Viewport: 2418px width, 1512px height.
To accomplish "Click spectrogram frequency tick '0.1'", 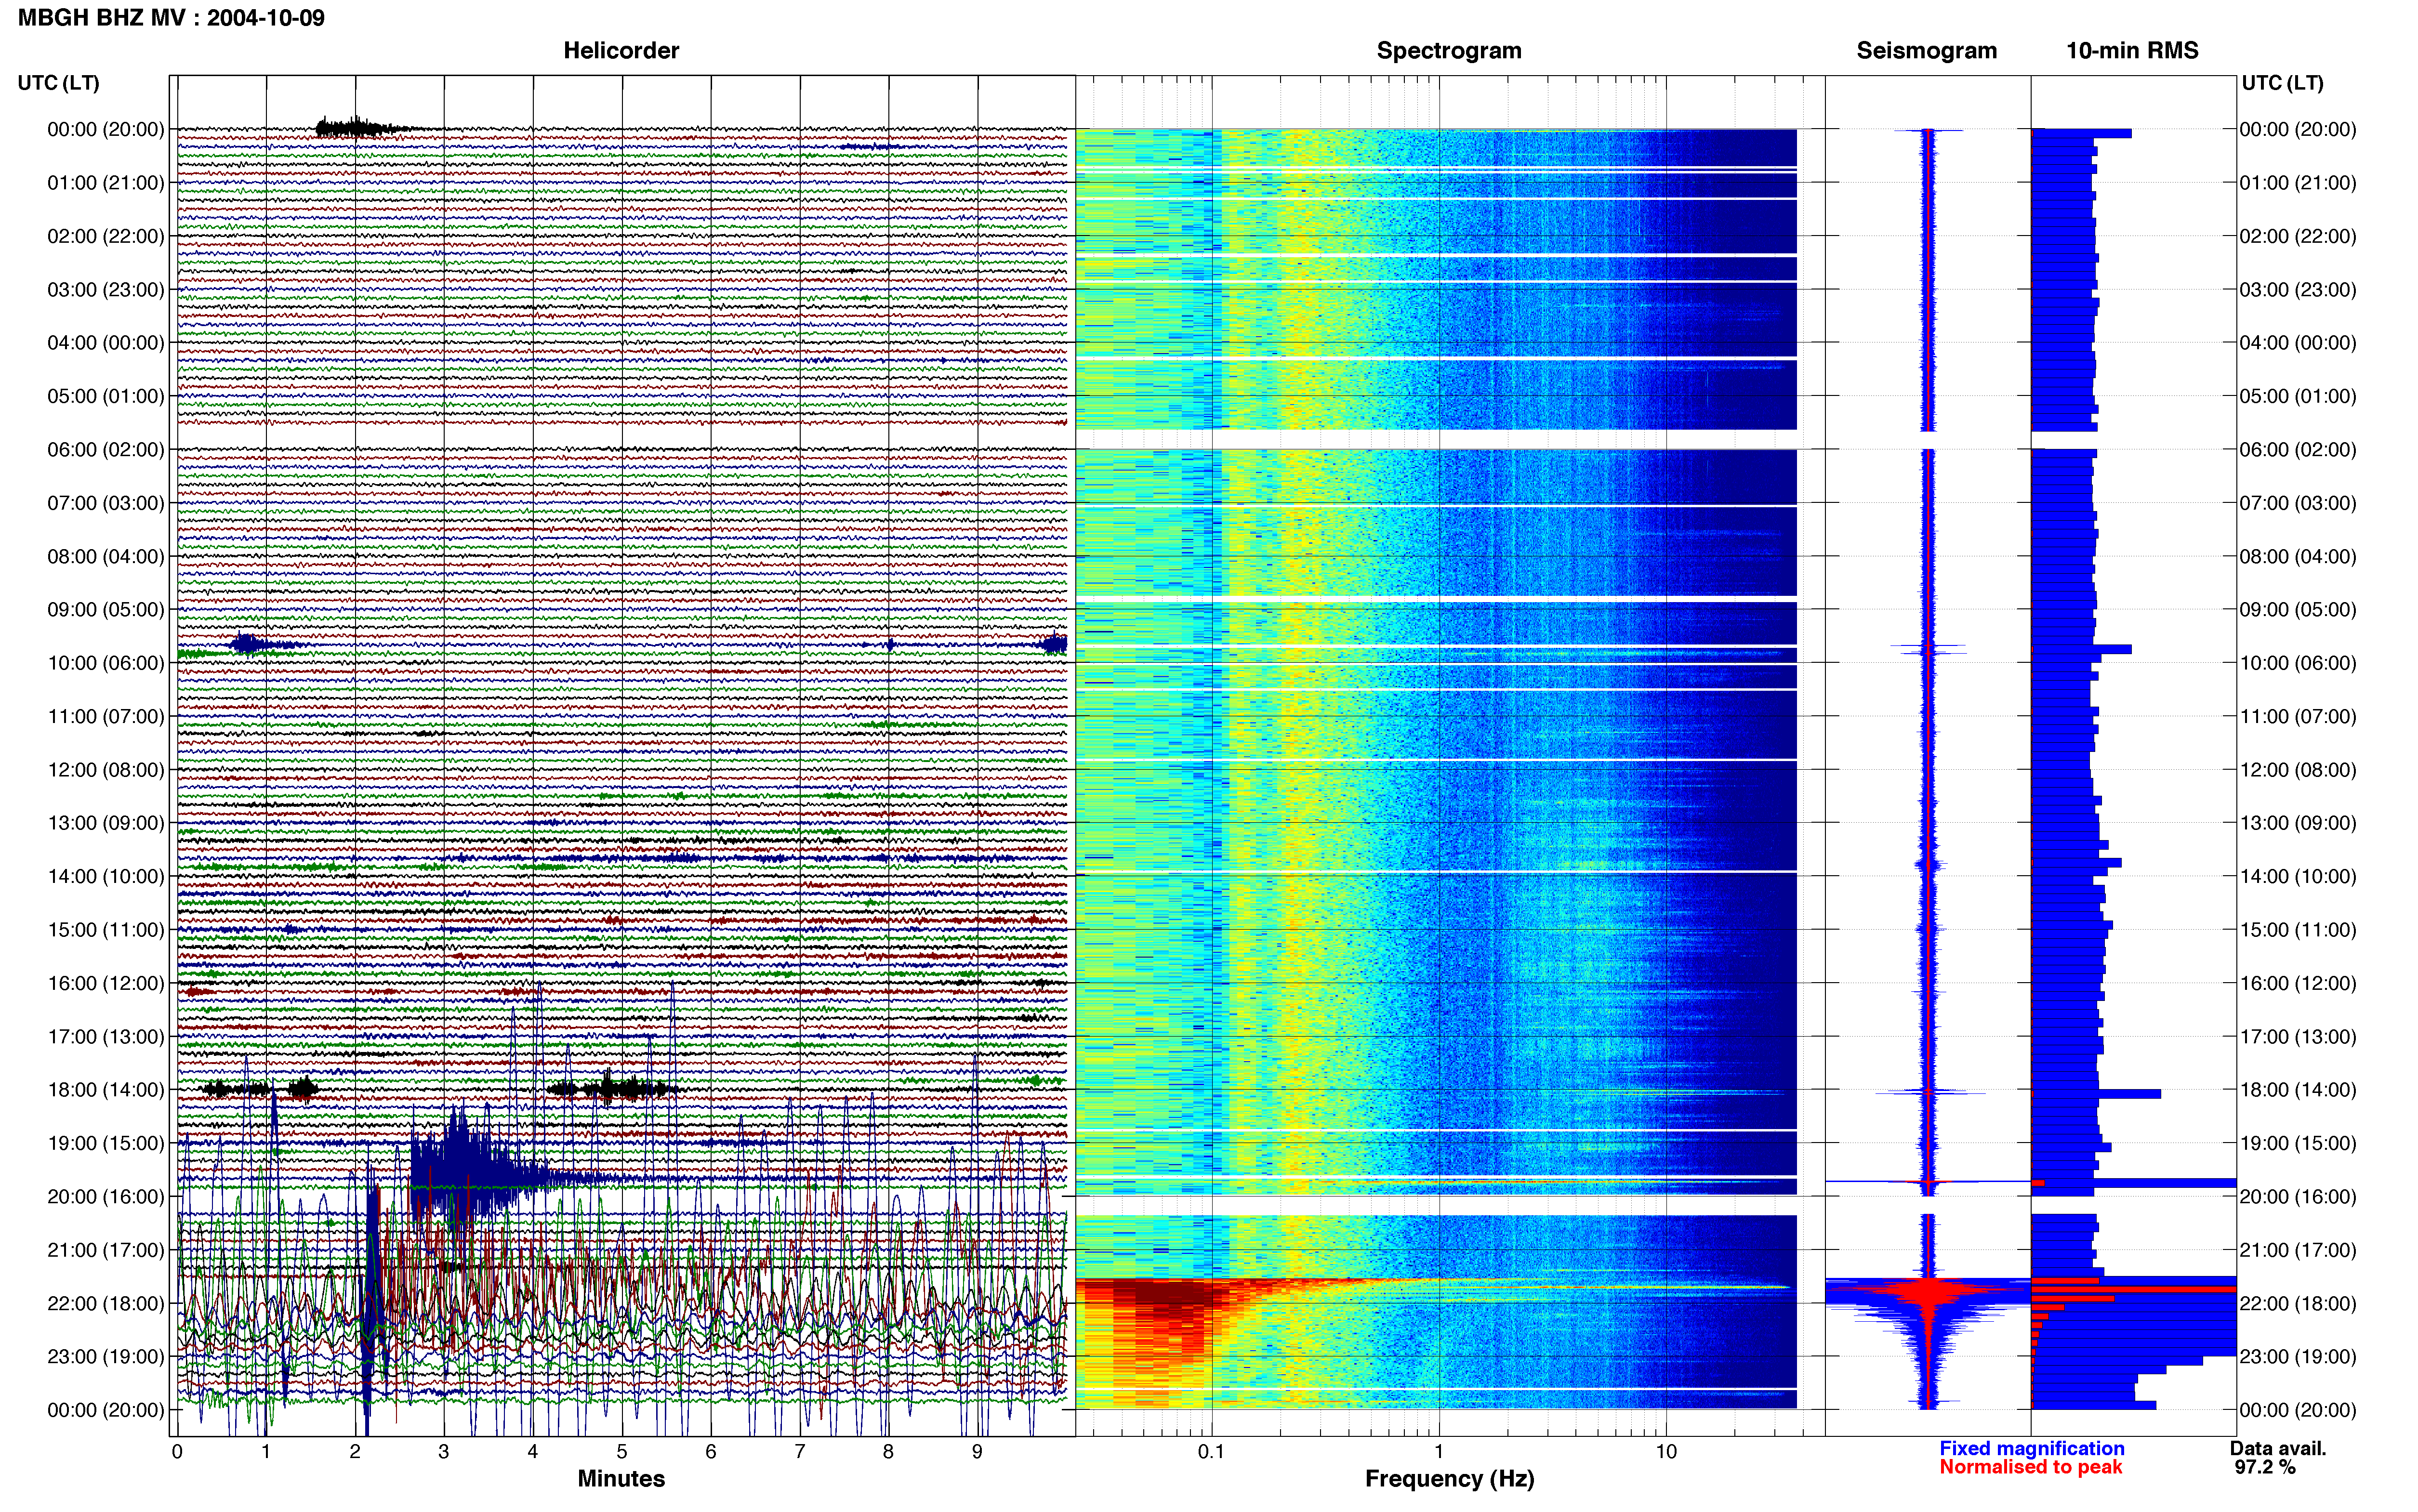I will point(1211,1452).
